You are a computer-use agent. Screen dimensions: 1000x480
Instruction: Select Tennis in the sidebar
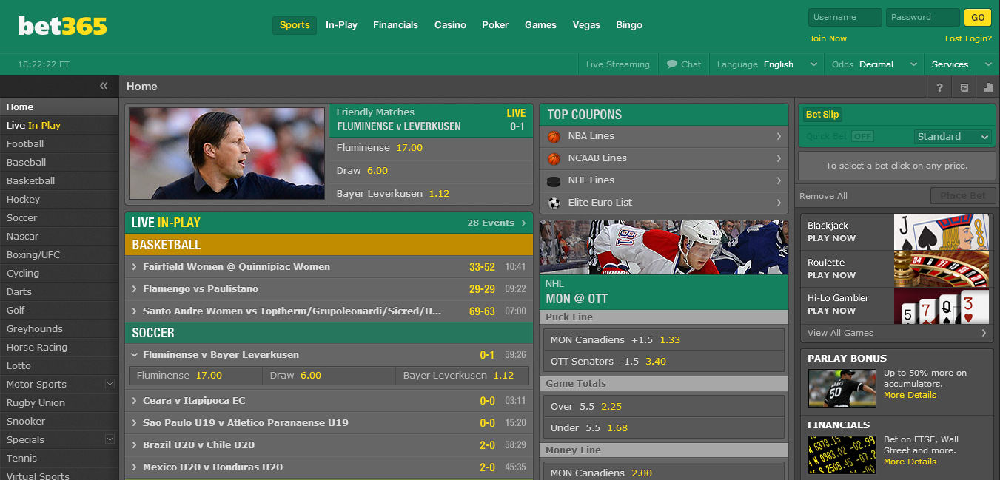(x=59, y=459)
